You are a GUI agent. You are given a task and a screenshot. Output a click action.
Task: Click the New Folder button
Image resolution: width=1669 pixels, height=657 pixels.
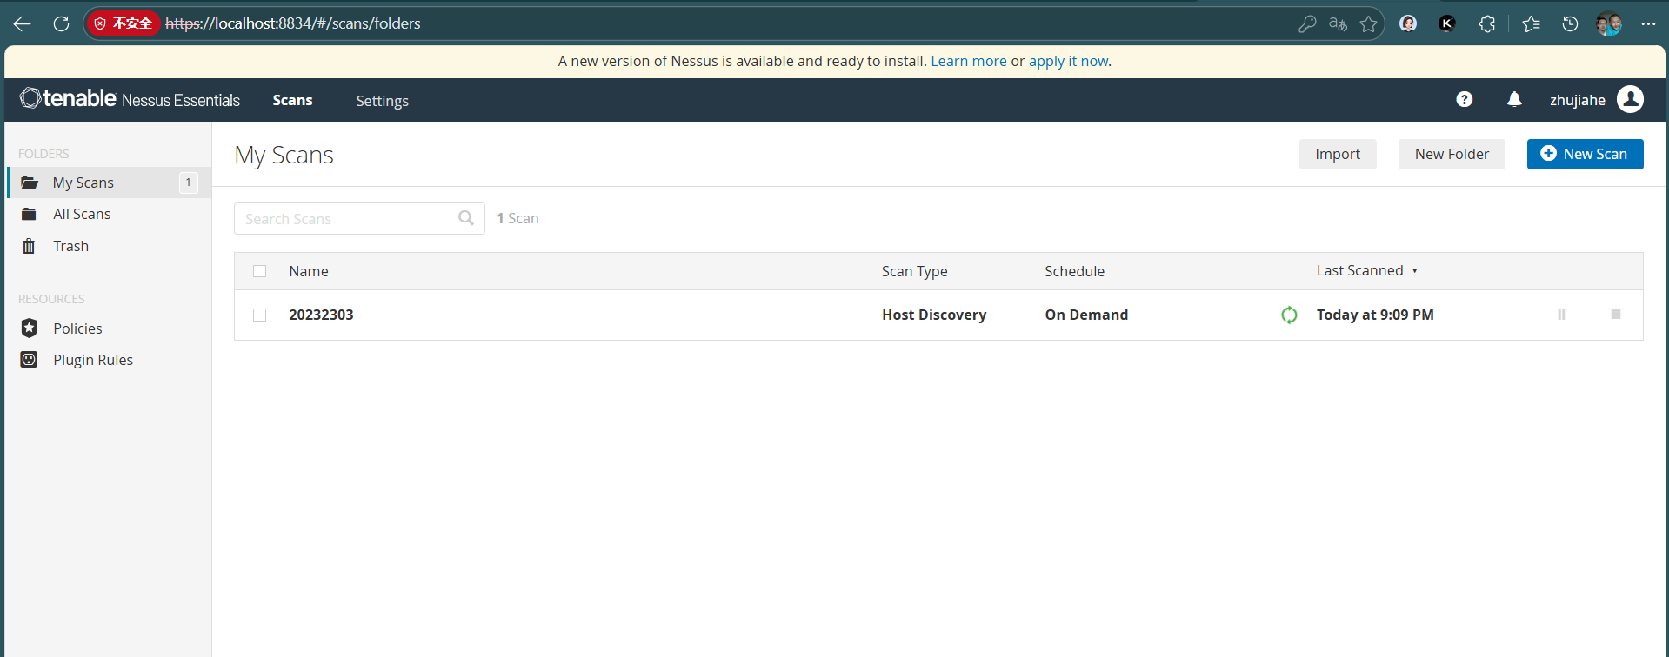pos(1452,154)
